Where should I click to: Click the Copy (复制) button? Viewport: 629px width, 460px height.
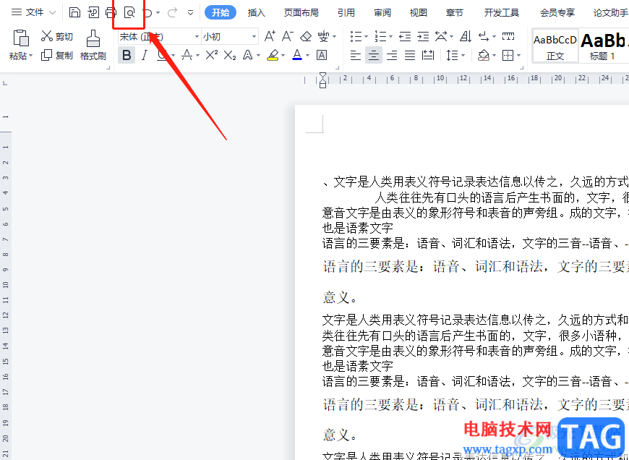[x=57, y=55]
